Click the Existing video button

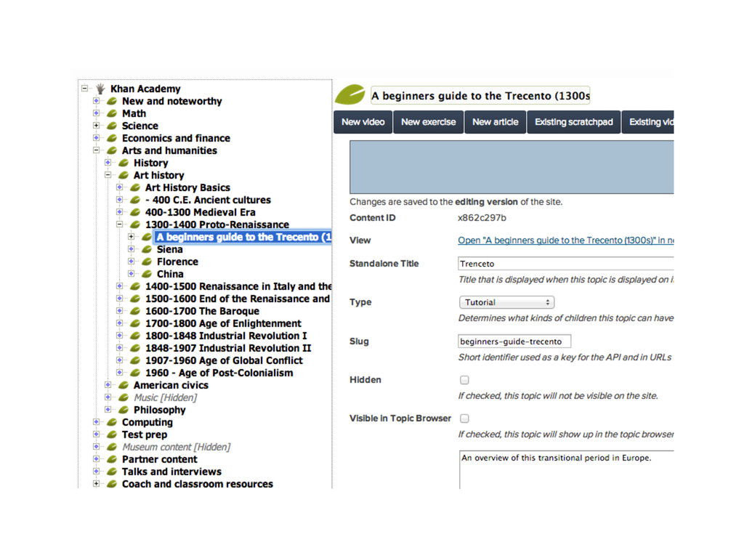click(x=648, y=122)
